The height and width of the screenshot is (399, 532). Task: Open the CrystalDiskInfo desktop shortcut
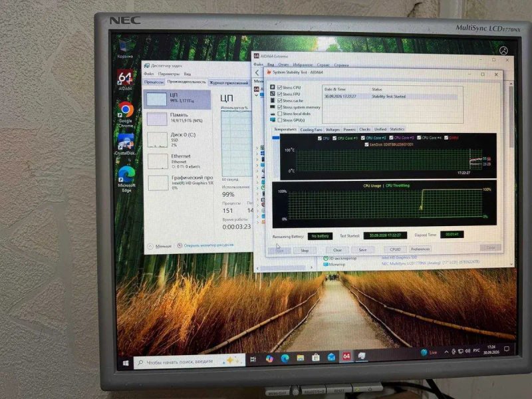pyautogui.click(x=126, y=144)
